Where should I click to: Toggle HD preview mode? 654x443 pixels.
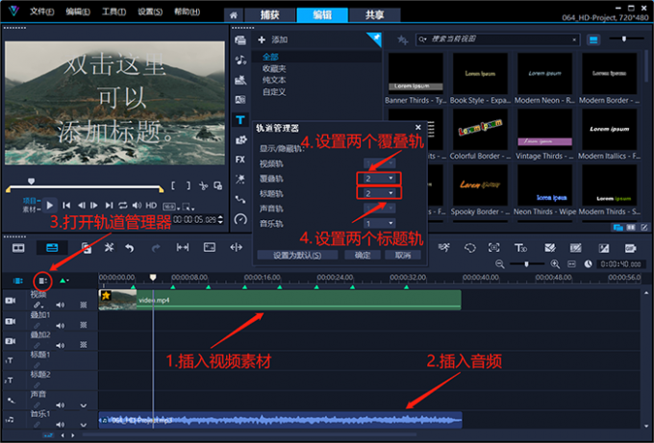(151, 205)
